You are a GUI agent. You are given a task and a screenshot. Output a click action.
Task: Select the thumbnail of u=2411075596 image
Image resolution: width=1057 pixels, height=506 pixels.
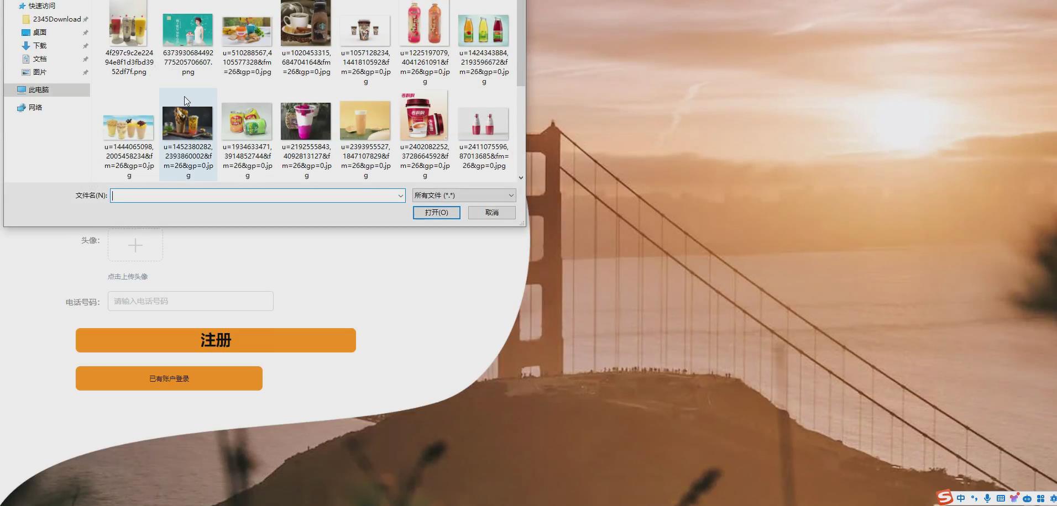(484, 124)
